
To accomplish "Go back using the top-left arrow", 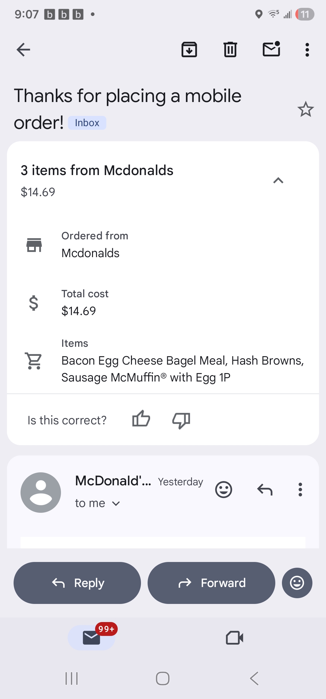I will [23, 50].
